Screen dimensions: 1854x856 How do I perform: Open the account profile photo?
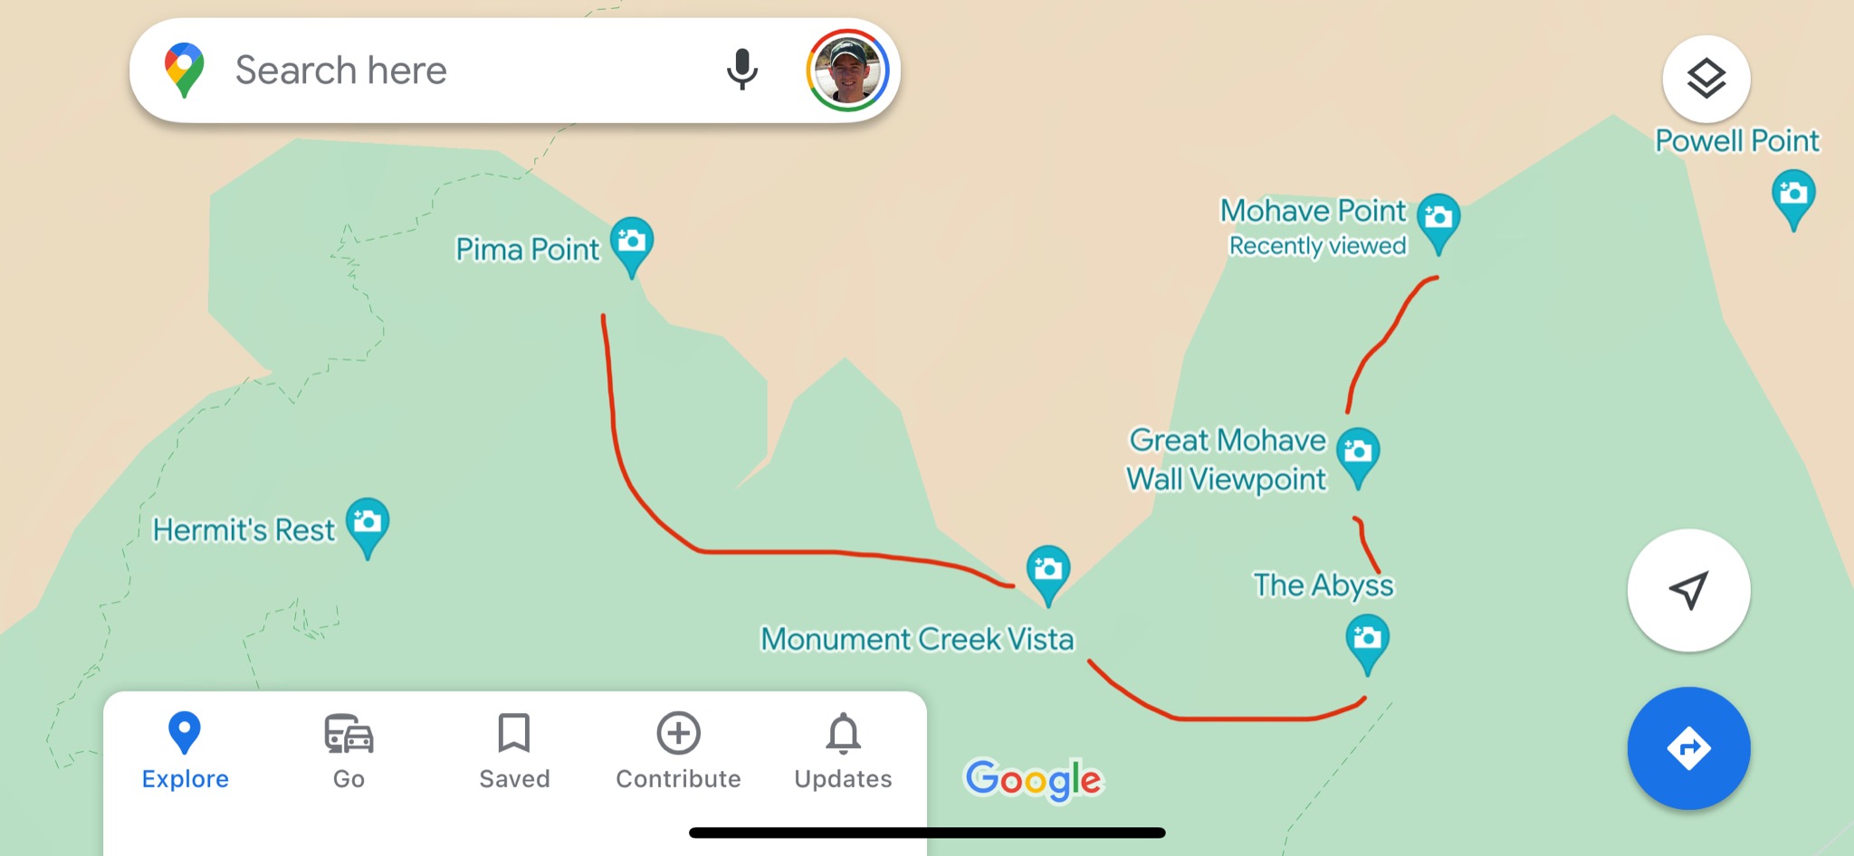[x=847, y=71]
